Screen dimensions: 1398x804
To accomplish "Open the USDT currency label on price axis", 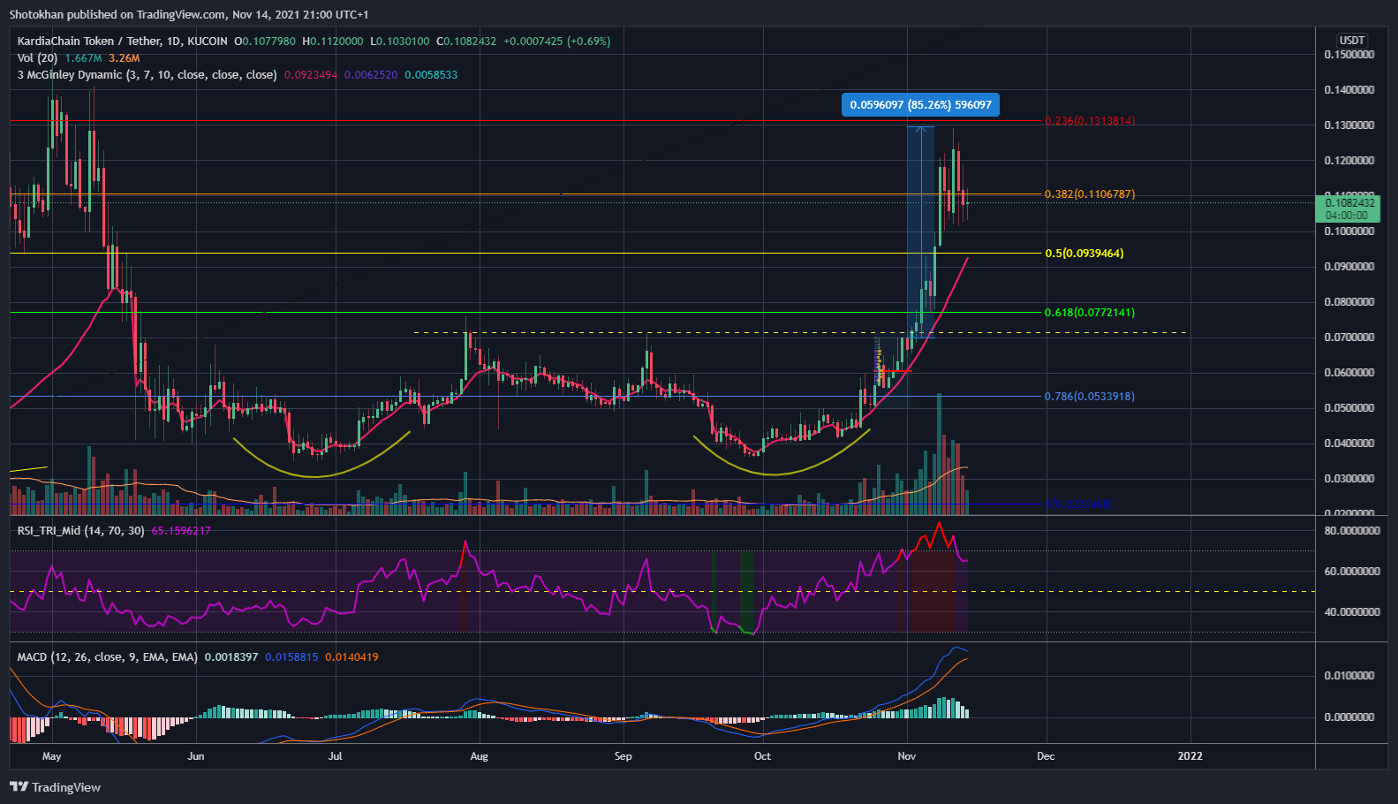I will [x=1352, y=41].
